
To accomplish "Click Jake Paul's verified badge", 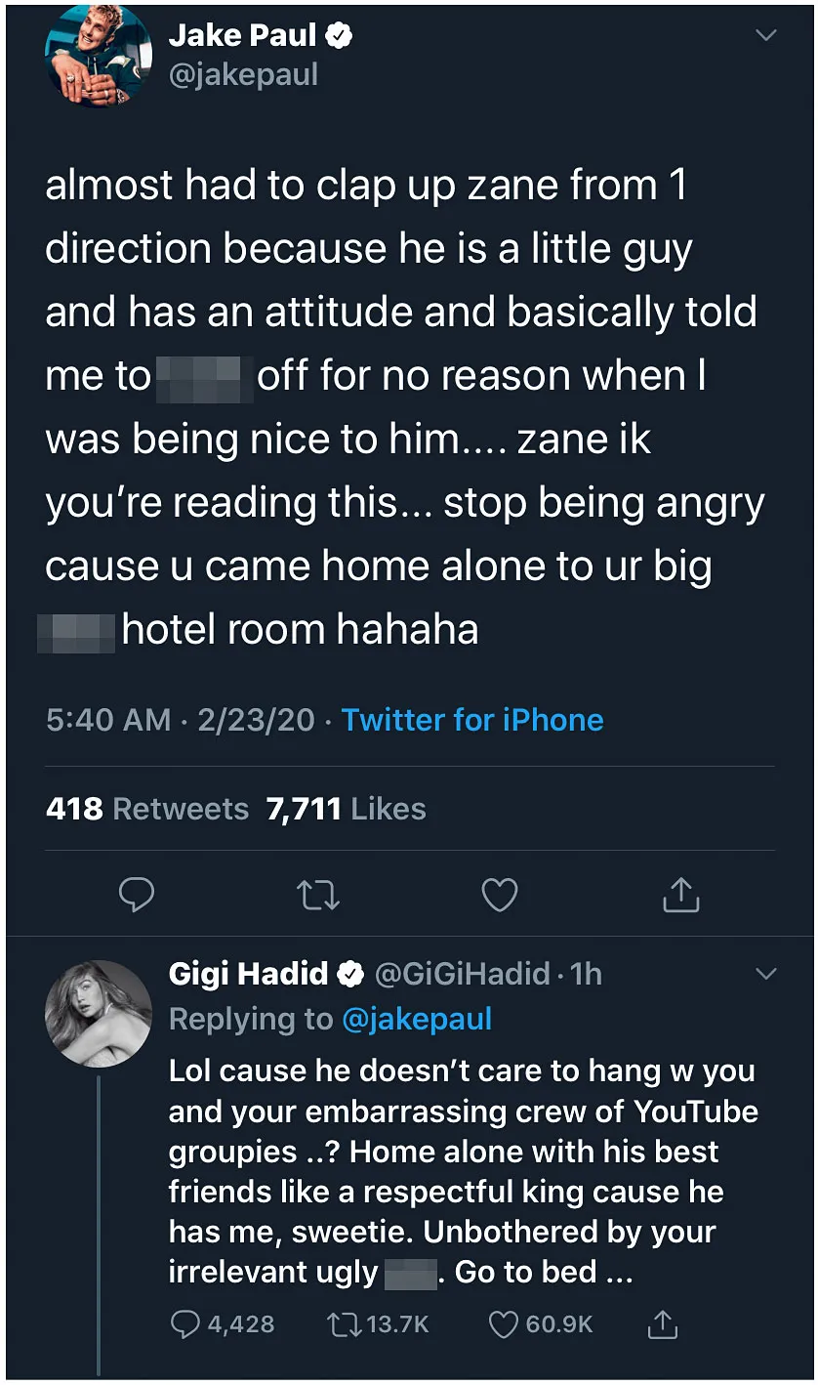I will point(338,34).
